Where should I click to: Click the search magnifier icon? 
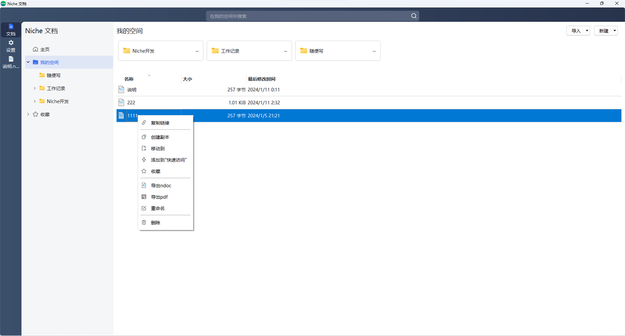(413, 16)
